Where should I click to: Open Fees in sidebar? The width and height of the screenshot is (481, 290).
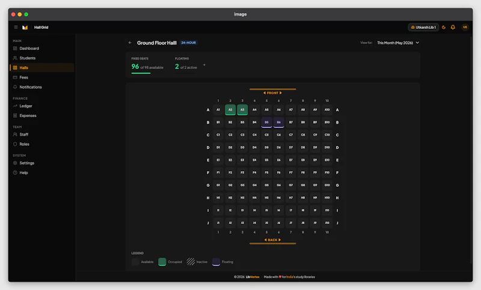click(x=42, y=77)
